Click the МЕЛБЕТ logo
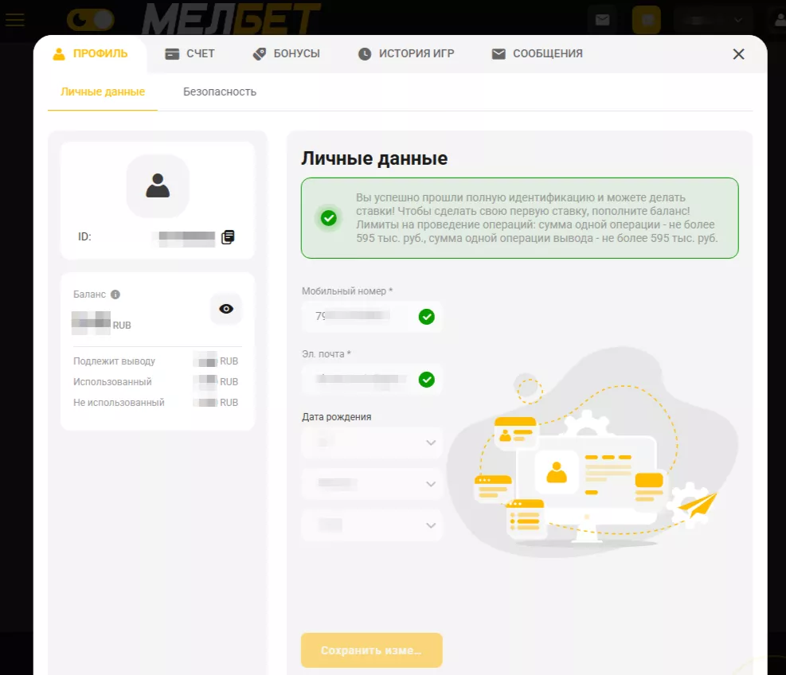786x675 pixels. tap(231, 19)
